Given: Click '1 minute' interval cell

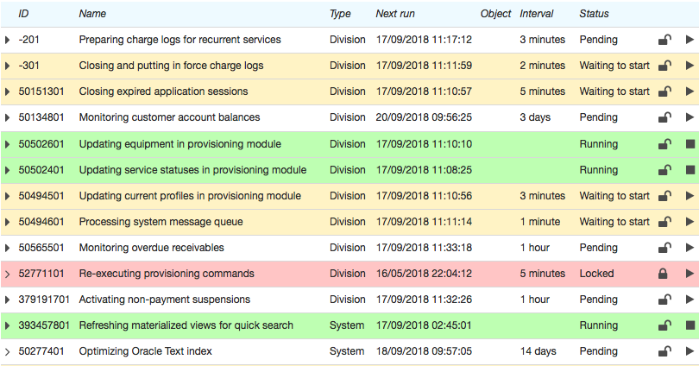Looking at the screenshot, I should click(540, 222).
